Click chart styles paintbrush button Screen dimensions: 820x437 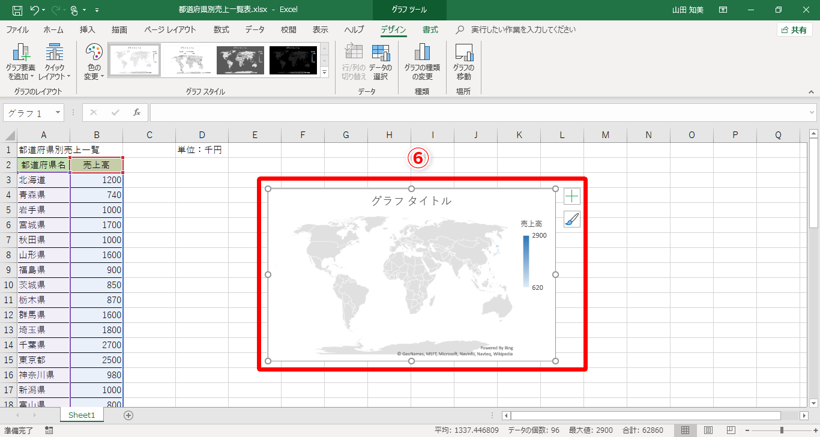[572, 220]
